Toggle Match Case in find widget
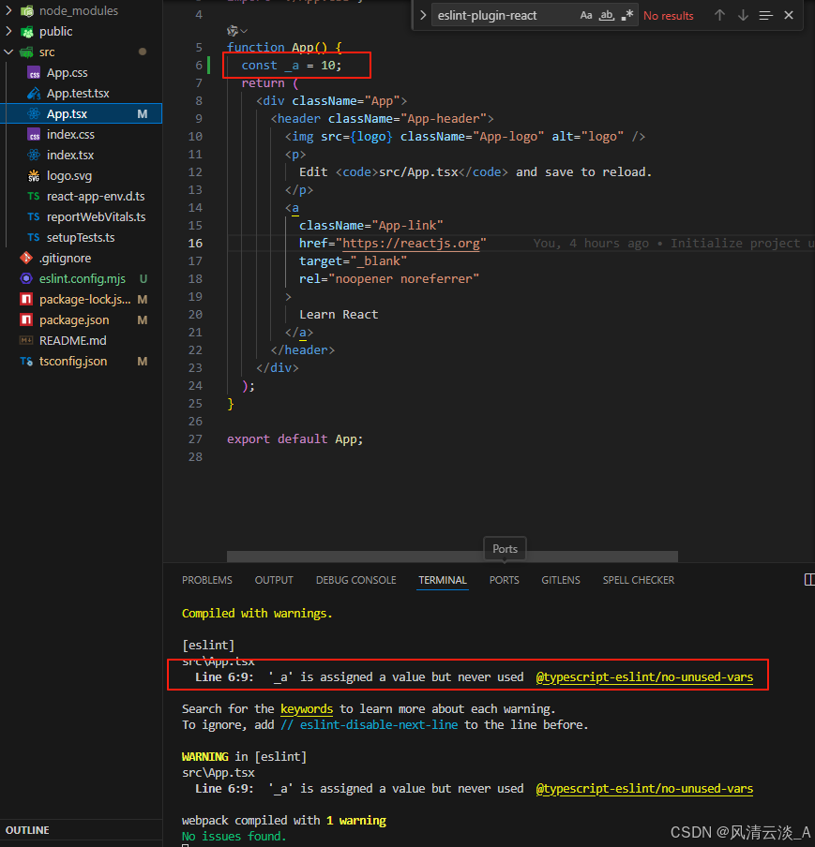815x847 pixels. point(586,16)
